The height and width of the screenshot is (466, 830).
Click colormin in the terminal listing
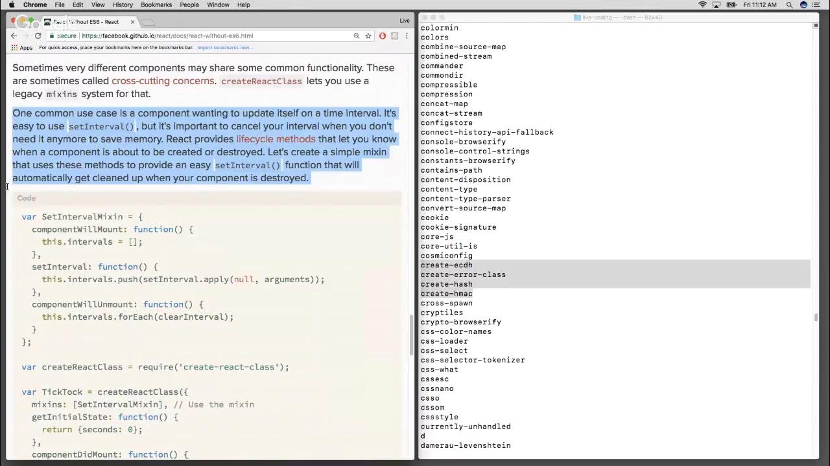440,28
